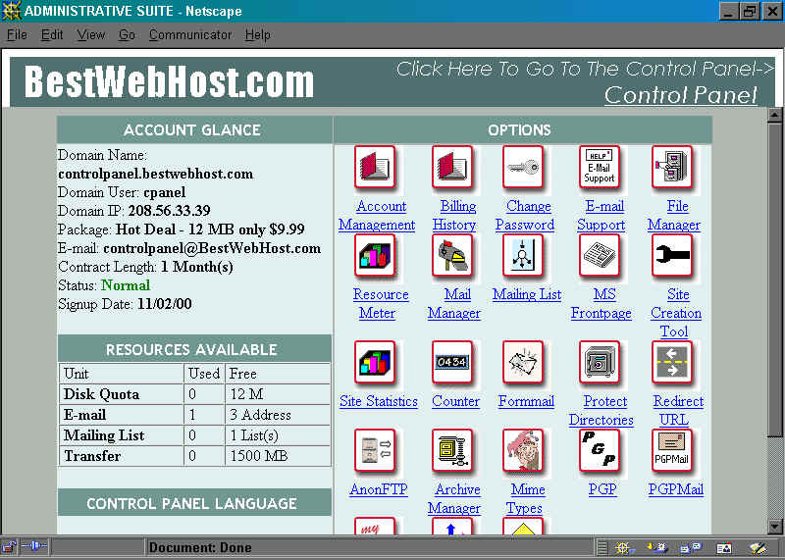Open the Go menu
The image size is (785, 560).
coord(127,35)
